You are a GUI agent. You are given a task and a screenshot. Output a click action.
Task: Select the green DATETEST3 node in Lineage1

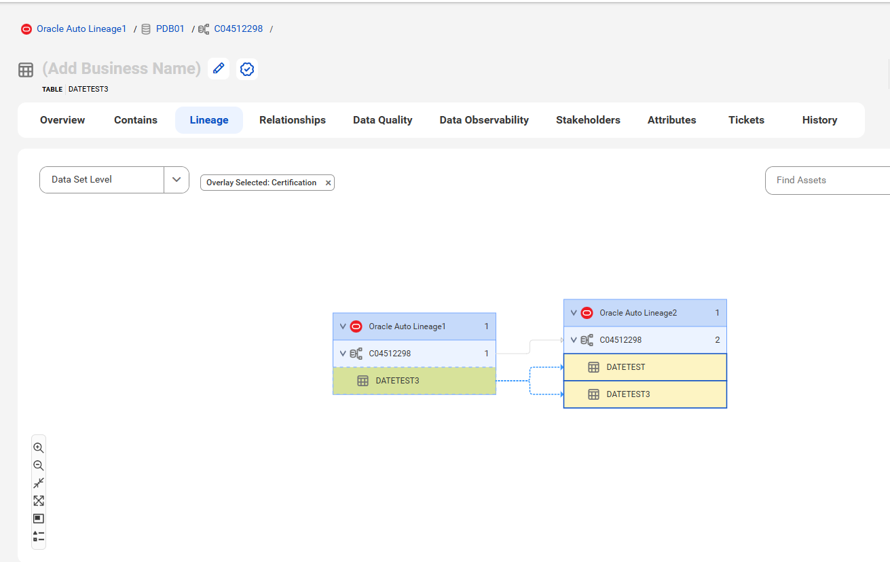[x=414, y=381]
